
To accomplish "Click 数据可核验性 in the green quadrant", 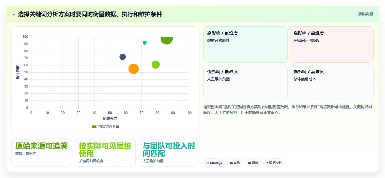I will pyautogui.click(x=218, y=41).
